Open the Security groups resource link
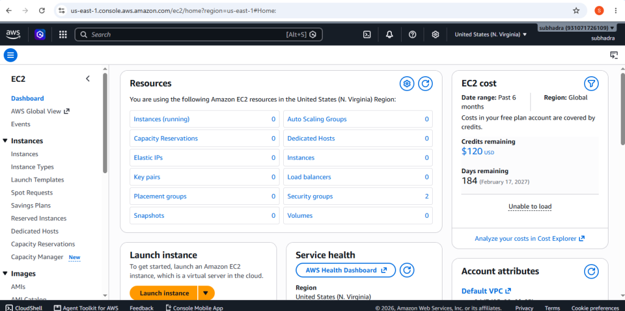Viewport: 625px width, 311px height. click(x=310, y=196)
